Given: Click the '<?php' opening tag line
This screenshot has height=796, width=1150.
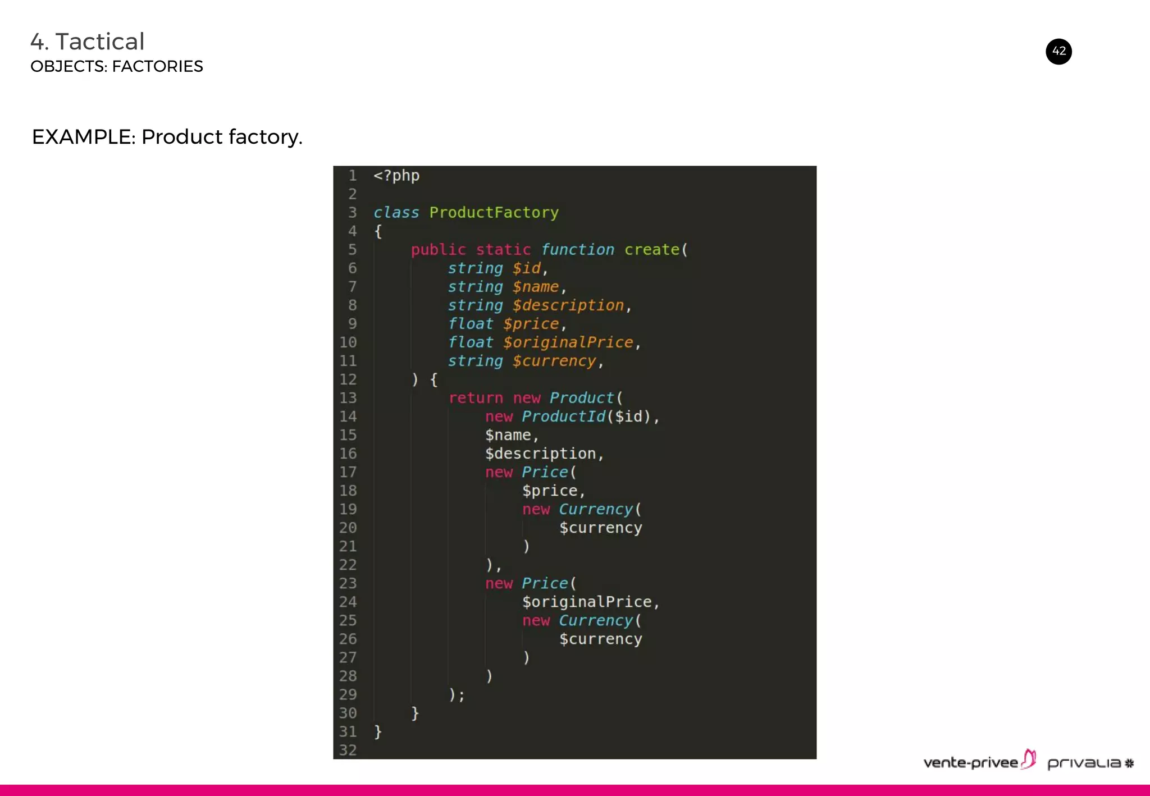Looking at the screenshot, I should coord(396,176).
